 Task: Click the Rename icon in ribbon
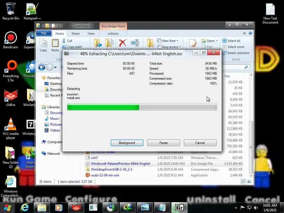(135, 43)
